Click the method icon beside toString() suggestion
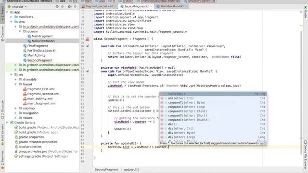The height and width of the screenshot is (173, 308). [x=162, y=94]
